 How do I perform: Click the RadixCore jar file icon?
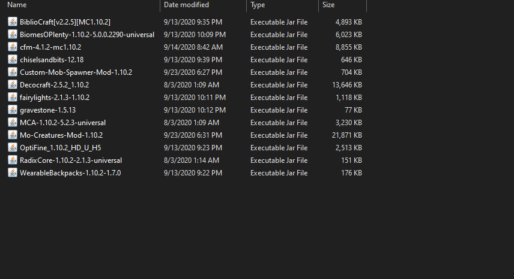coord(13,160)
